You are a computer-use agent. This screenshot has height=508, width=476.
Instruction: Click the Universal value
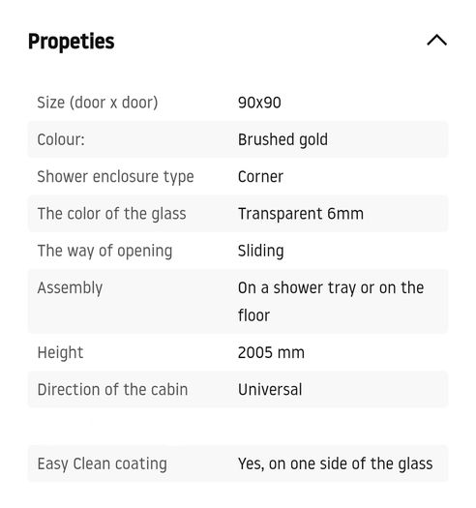tap(270, 389)
